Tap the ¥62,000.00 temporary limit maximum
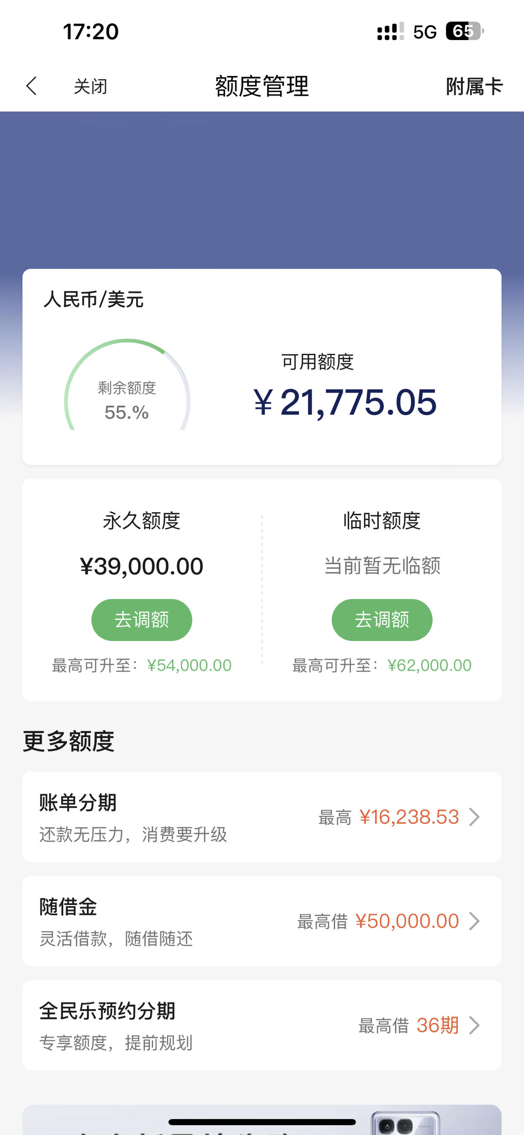 [x=429, y=665]
